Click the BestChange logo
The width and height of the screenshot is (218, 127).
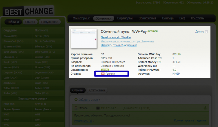[x=29, y=11]
